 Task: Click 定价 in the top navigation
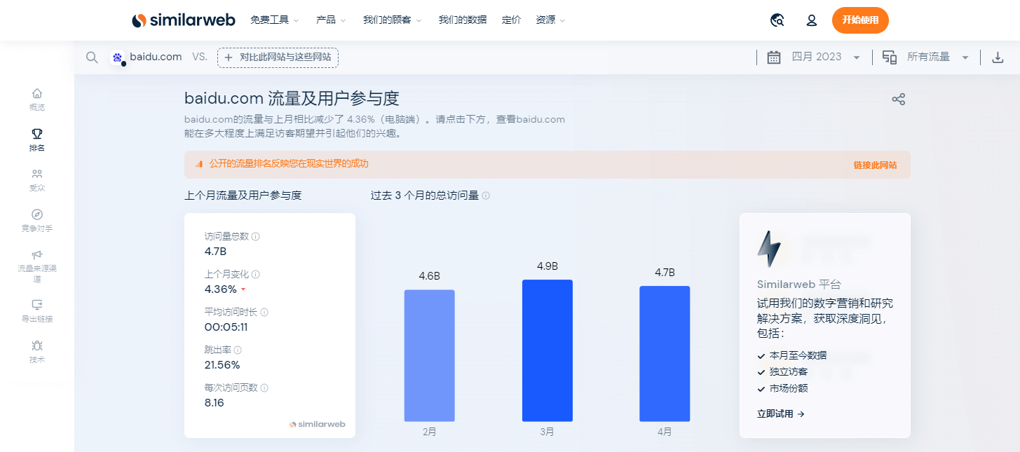point(511,20)
